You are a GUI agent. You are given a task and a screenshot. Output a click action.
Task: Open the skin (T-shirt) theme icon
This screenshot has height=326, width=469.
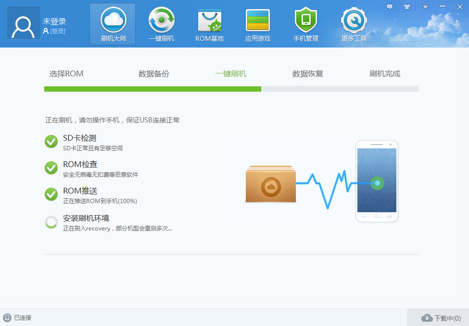click(407, 7)
